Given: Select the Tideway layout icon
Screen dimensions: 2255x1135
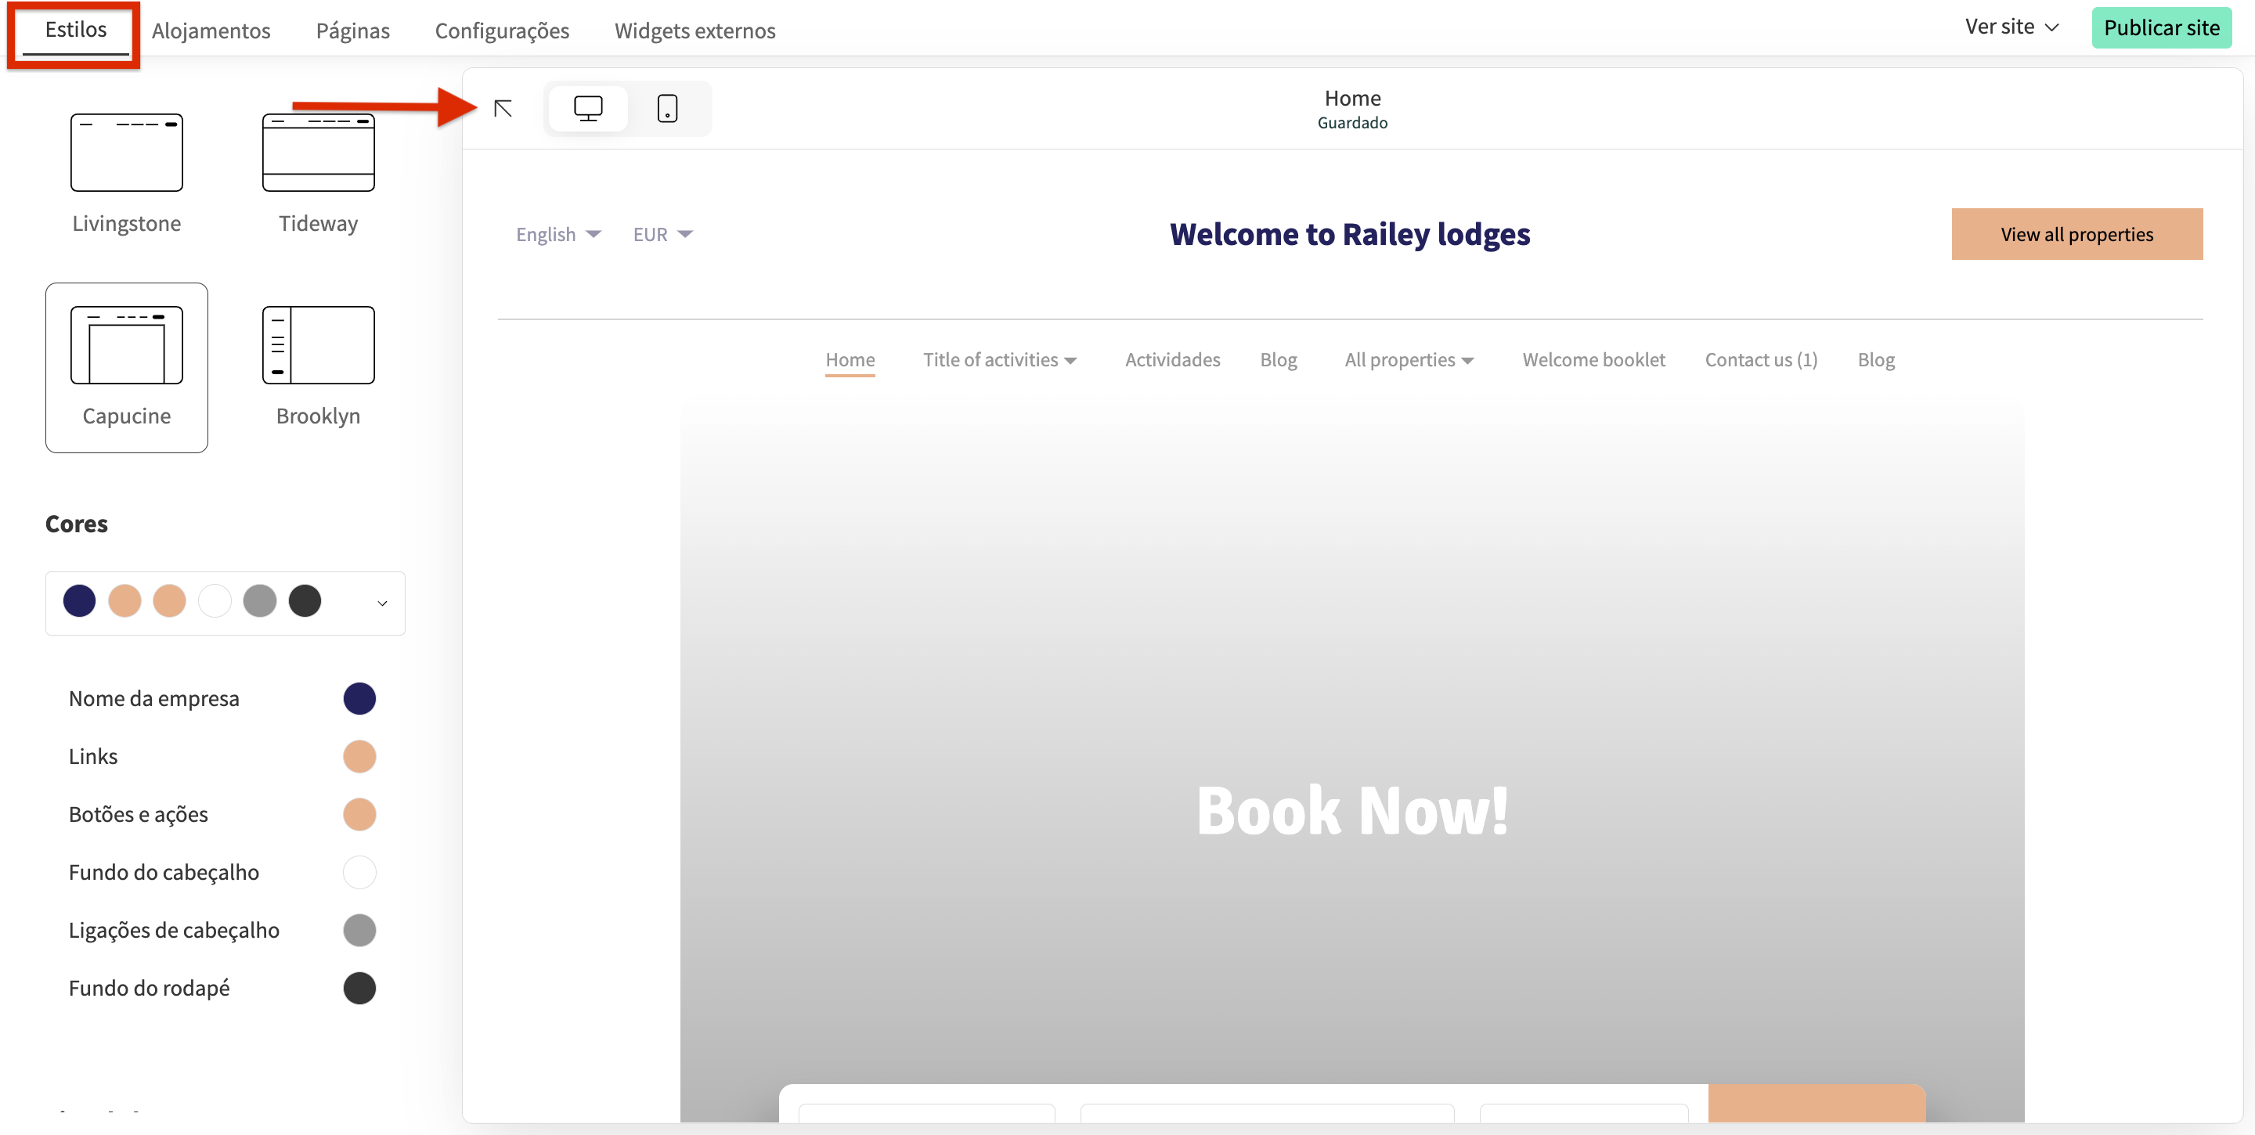Looking at the screenshot, I should pos(318,153).
